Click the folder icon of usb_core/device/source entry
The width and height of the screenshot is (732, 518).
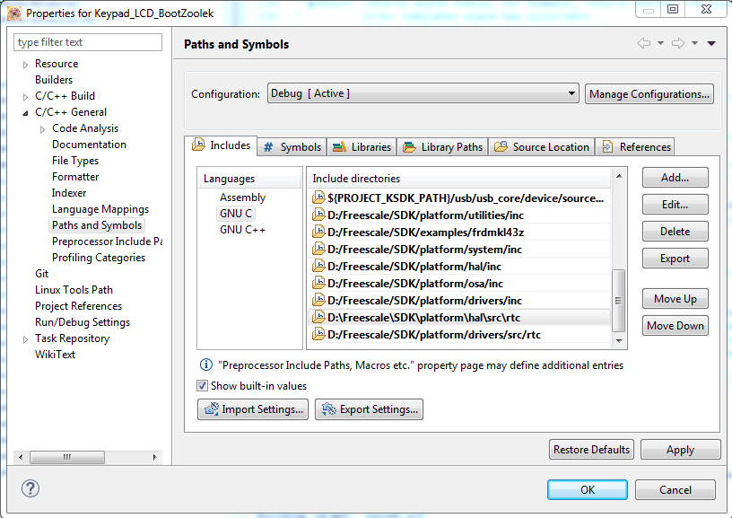click(318, 198)
